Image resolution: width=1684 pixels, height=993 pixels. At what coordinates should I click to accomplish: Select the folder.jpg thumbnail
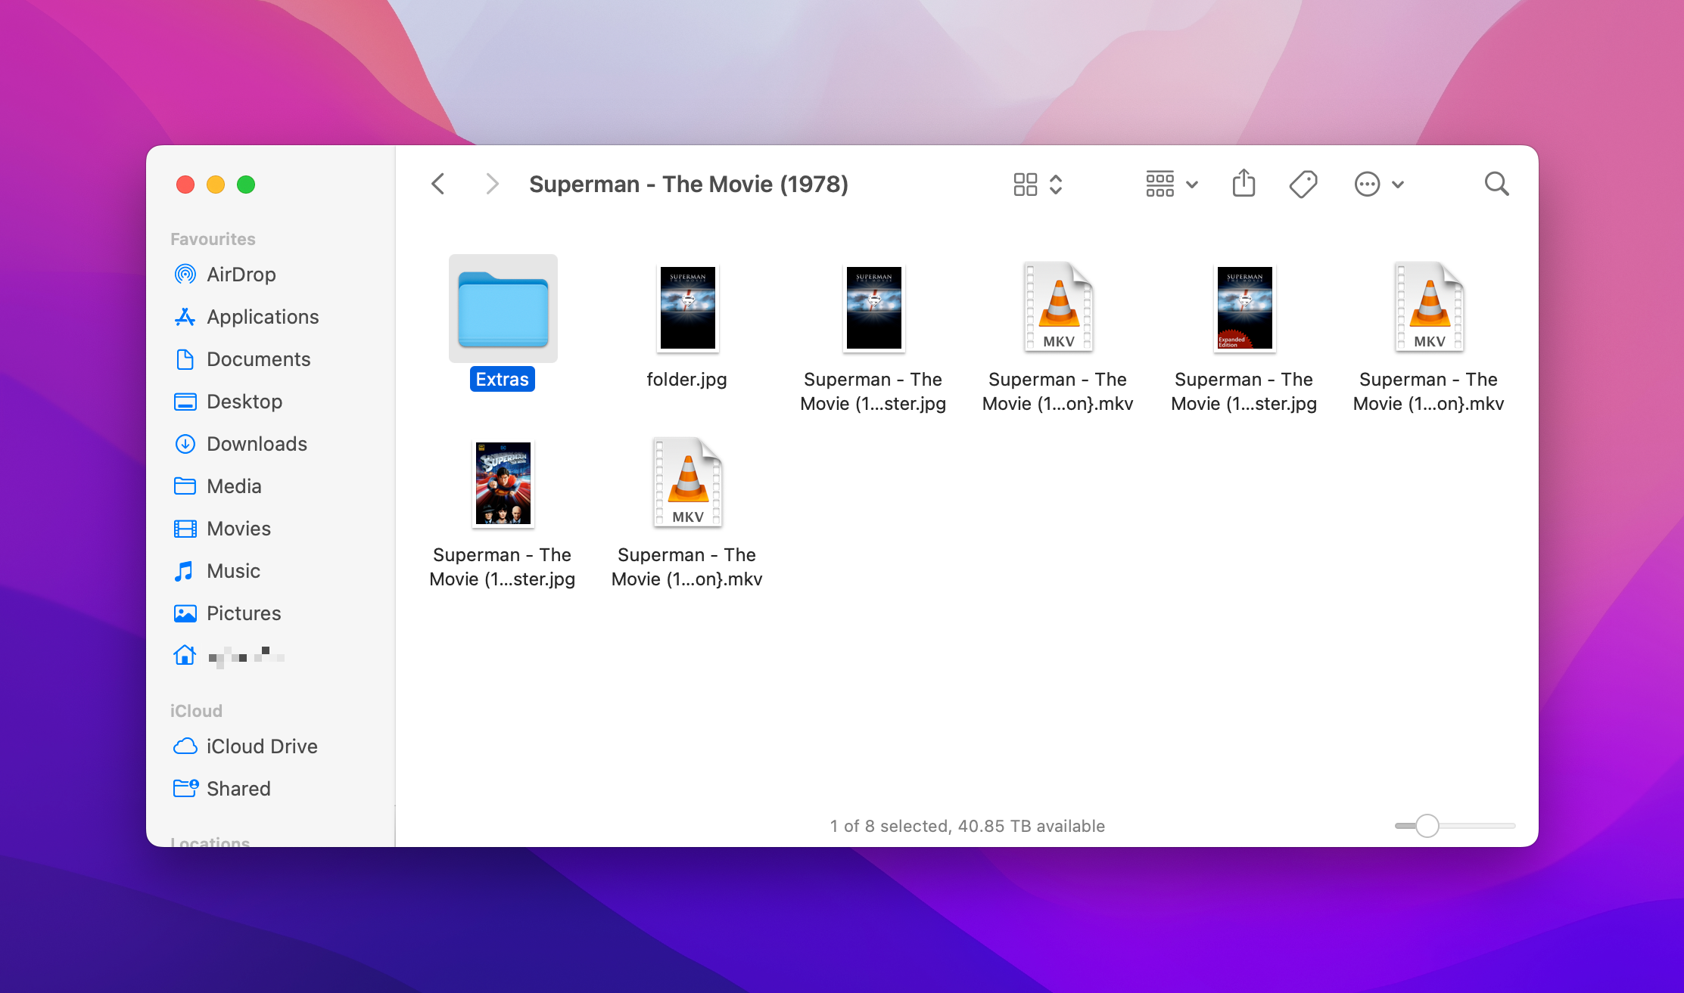[687, 309]
